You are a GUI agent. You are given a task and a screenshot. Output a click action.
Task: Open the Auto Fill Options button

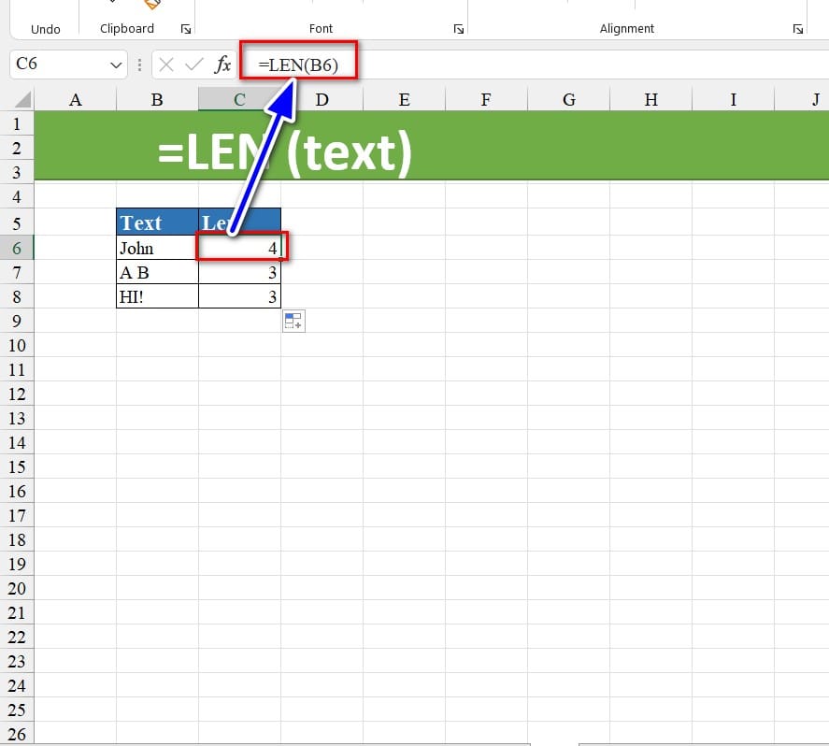pos(293,322)
